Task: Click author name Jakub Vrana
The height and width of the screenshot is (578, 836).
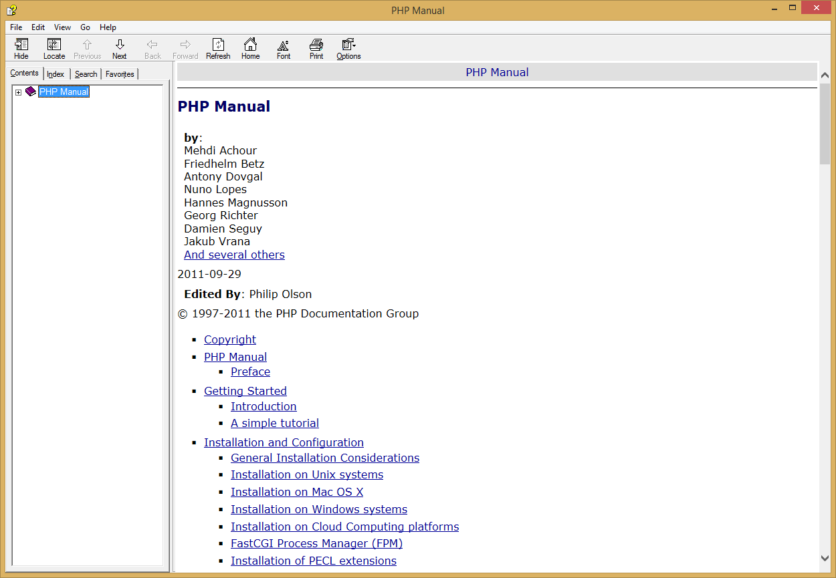Action: pyautogui.click(x=217, y=241)
